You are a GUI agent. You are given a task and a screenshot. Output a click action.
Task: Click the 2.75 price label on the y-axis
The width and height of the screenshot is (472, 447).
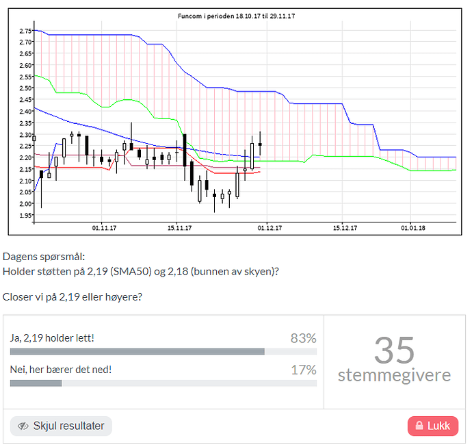click(x=25, y=31)
